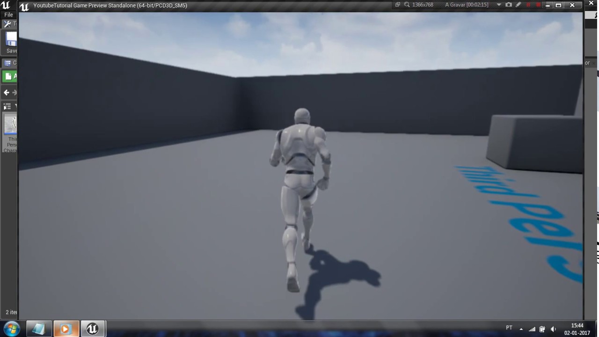Open the taskbar window-frame app icon
Screen dimensions: 599x337
pos(38,329)
